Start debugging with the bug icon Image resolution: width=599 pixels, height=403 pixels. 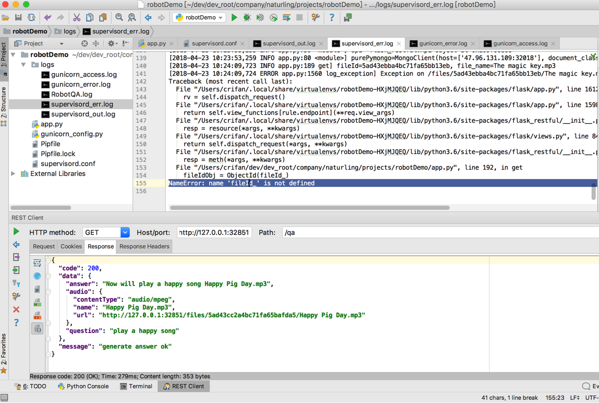click(x=247, y=18)
